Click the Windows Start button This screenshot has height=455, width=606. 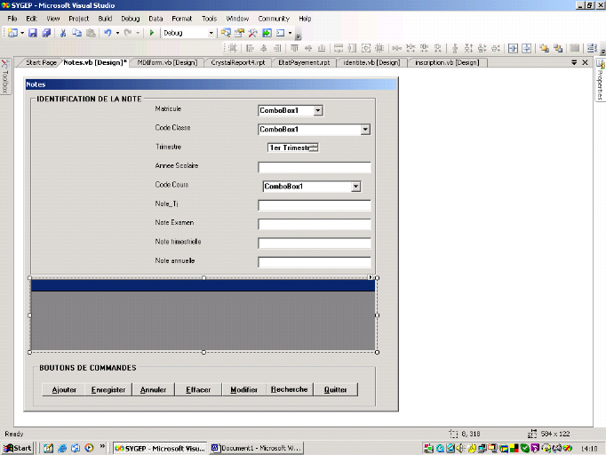pyautogui.click(x=18, y=448)
